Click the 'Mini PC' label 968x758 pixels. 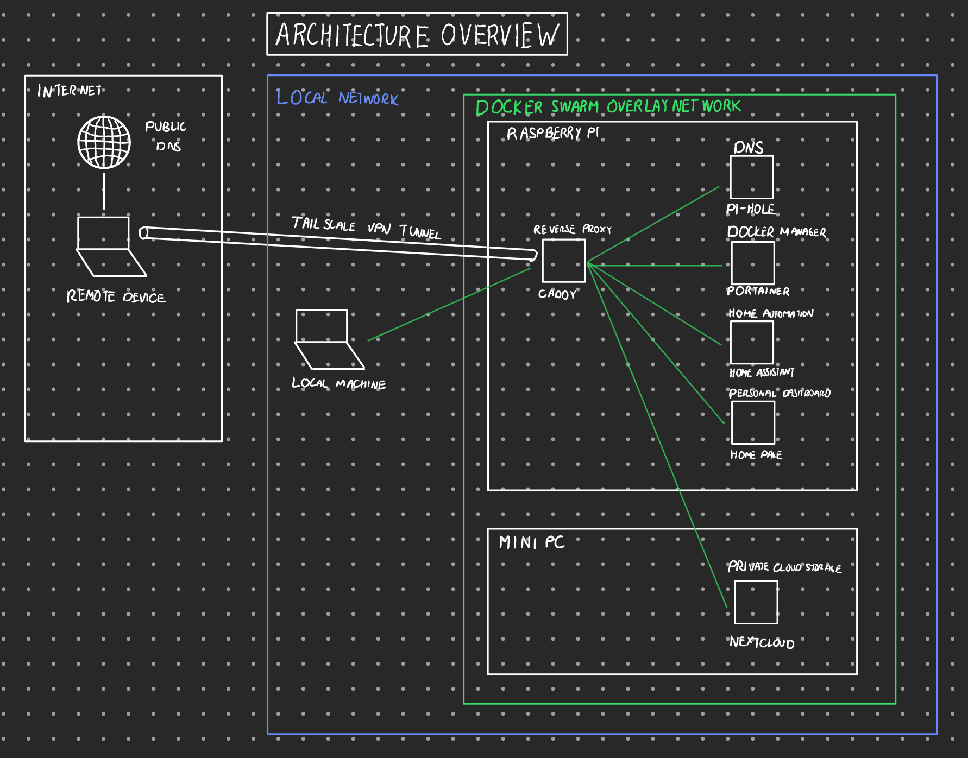(x=532, y=542)
